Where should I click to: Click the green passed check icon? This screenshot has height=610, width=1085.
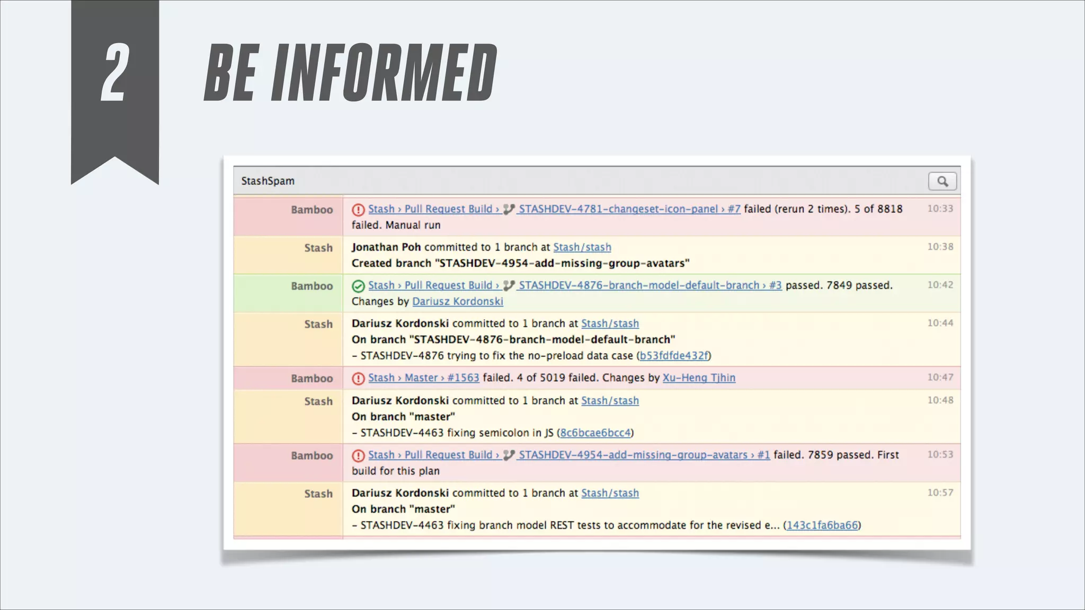click(358, 286)
